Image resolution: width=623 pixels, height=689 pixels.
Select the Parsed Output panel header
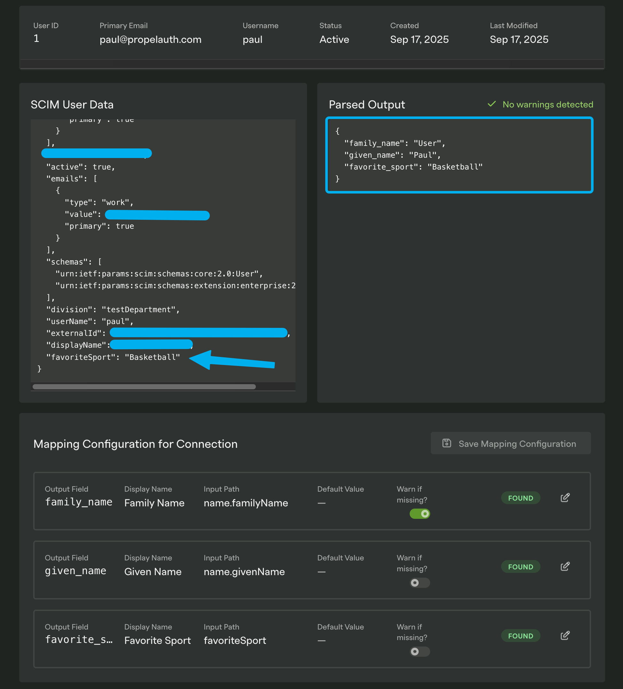367,104
